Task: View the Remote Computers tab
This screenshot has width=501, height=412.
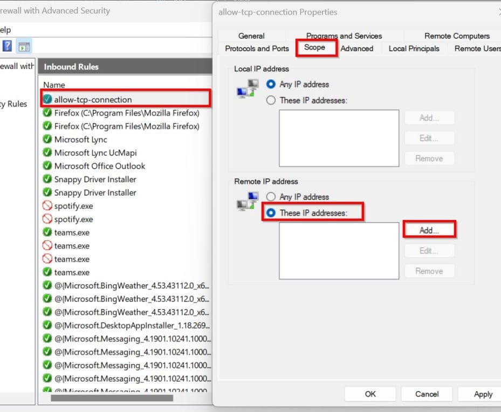Action: coord(456,36)
